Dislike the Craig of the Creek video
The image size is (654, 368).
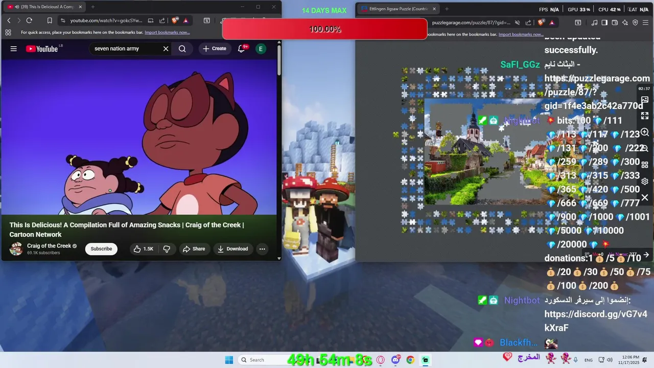coord(167,249)
